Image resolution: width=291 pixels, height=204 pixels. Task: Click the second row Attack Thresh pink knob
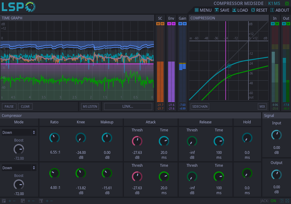pos(137,177)
